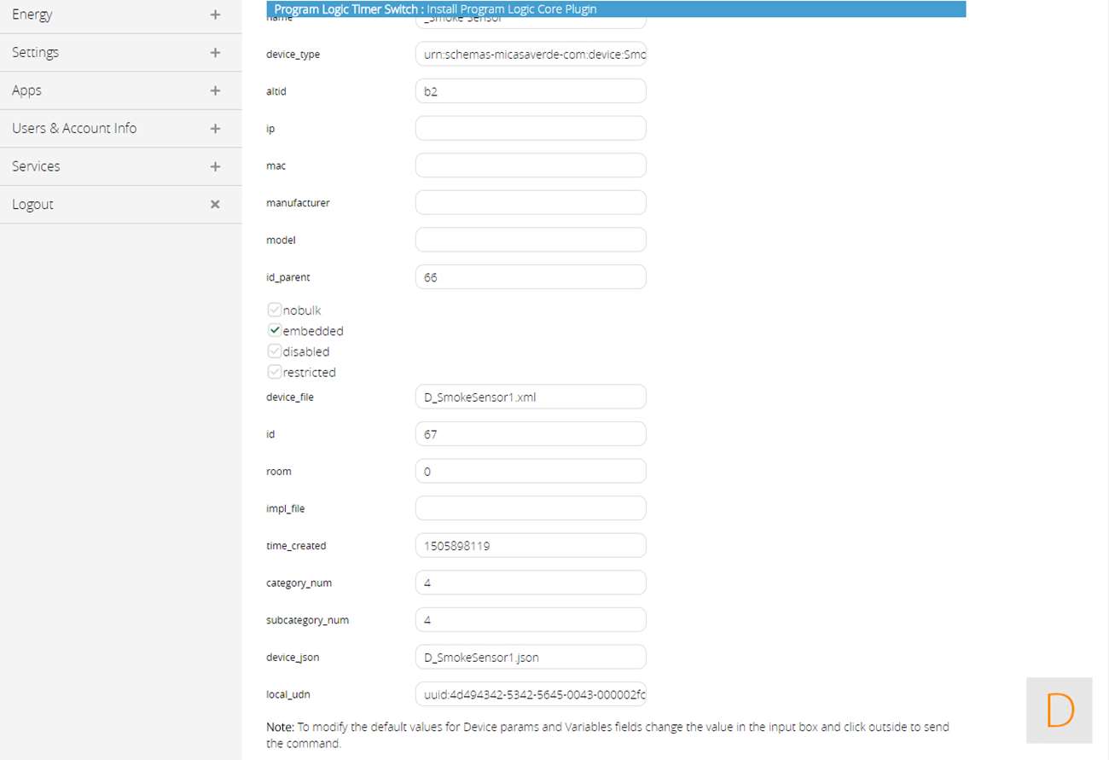Click the X icon beside Logout
The height and width of the screenshot is (760, 1109).
215,205
